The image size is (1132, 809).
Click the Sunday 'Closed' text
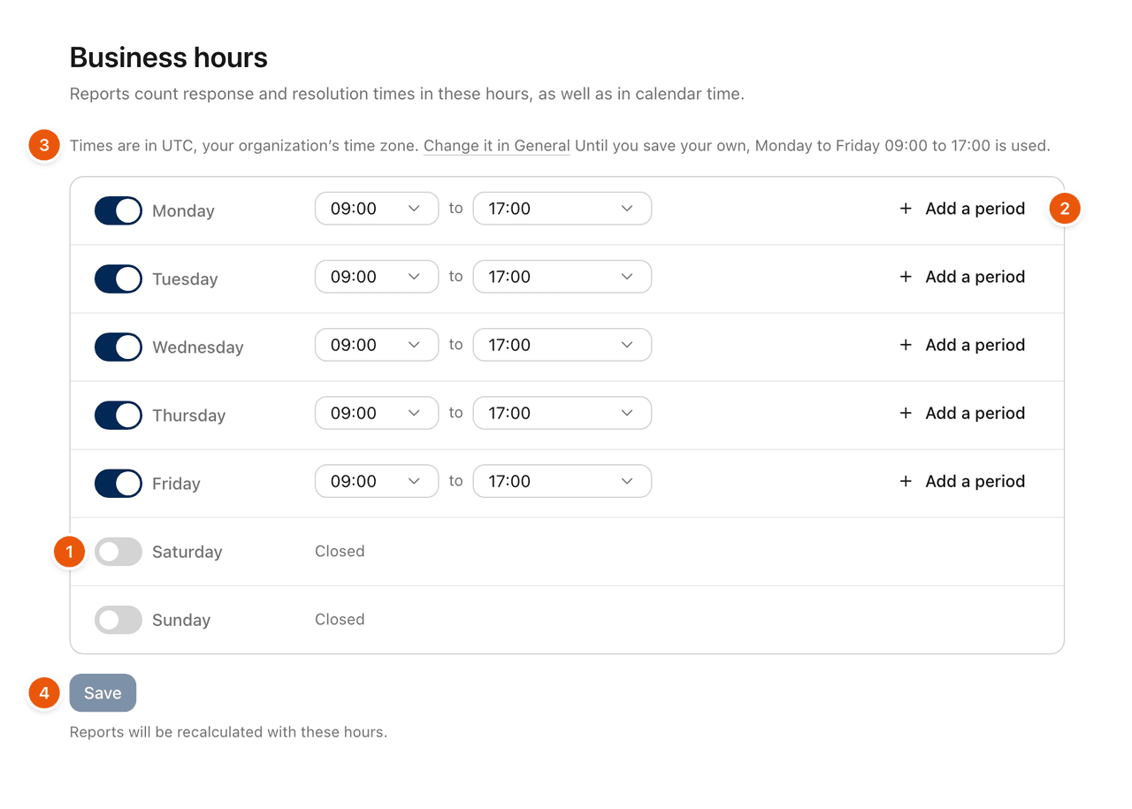click(x=340, y=619)
